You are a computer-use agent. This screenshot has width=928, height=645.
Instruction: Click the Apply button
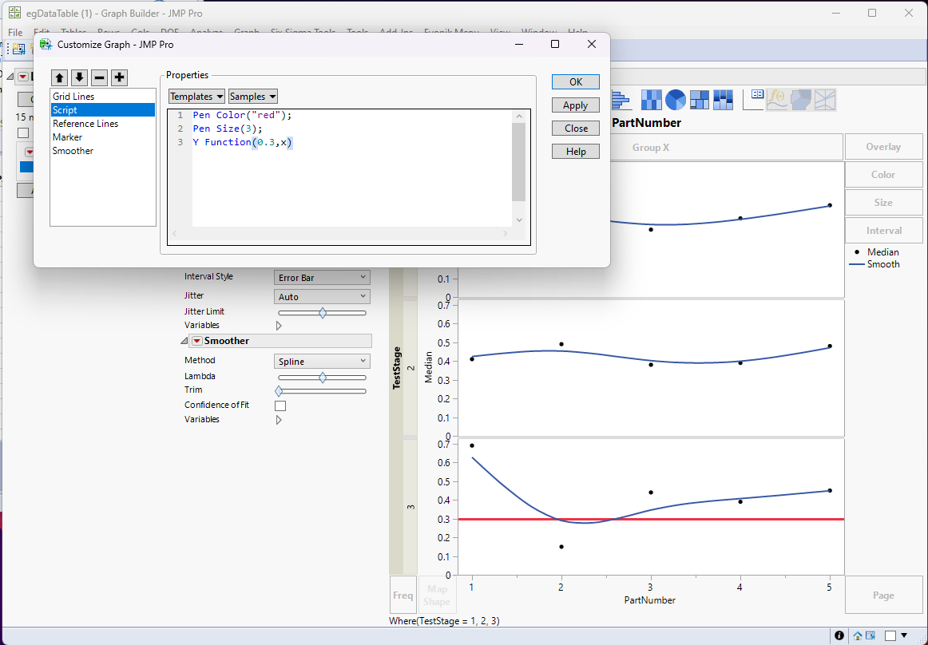575,105
